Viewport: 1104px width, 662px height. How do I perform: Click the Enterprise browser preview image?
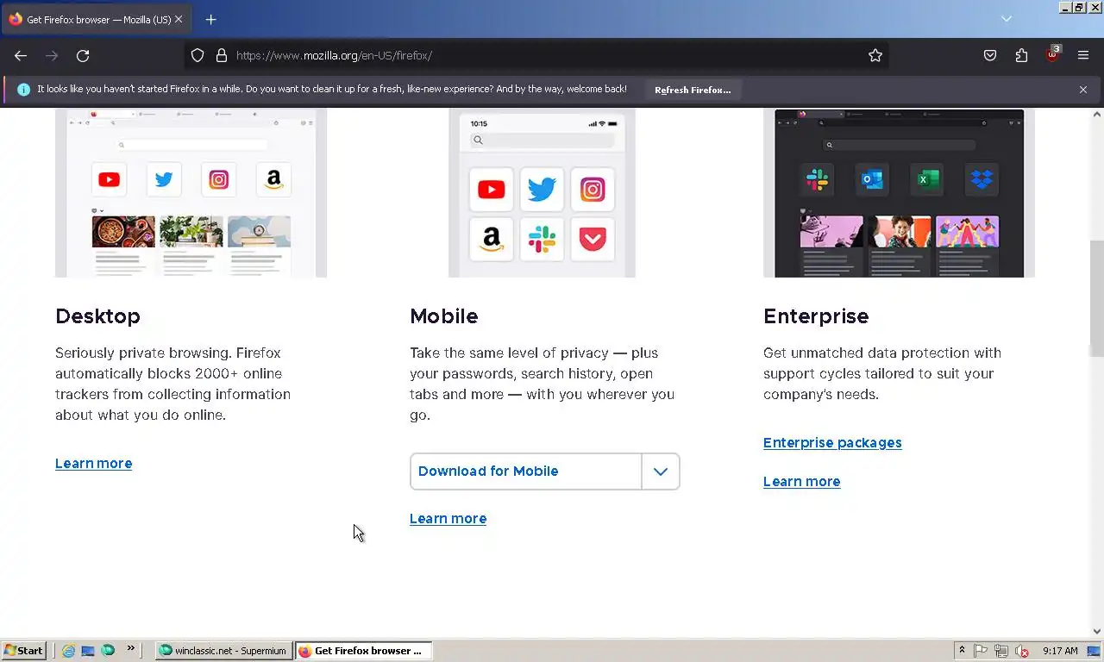[x=899, y=193]
